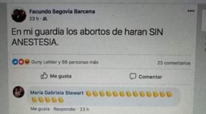Click the 23 h timestamp of the post
The image size is (206, 114).
(34, 19)
